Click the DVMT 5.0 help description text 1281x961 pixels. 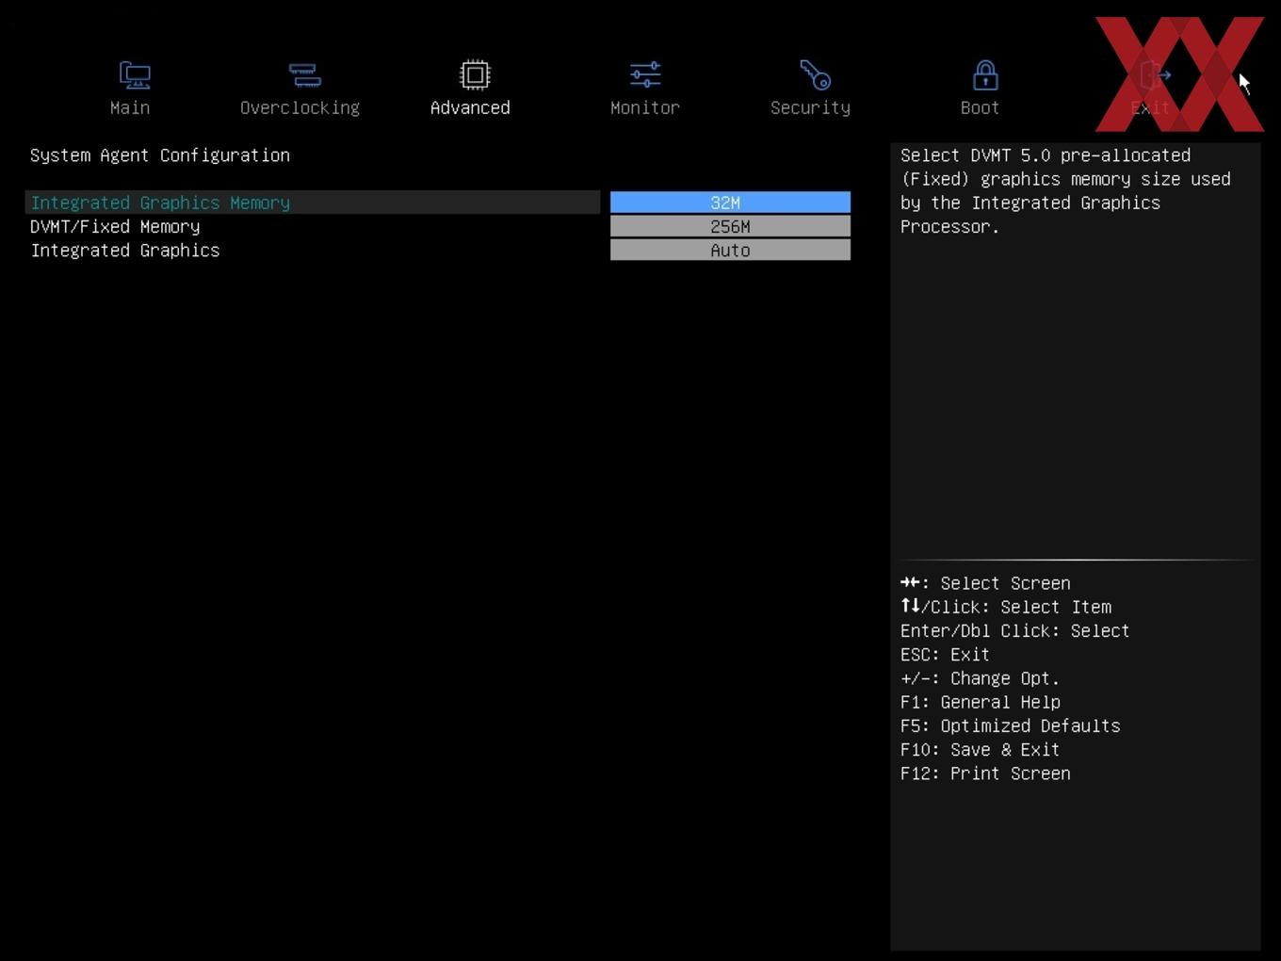(1065, 190)
